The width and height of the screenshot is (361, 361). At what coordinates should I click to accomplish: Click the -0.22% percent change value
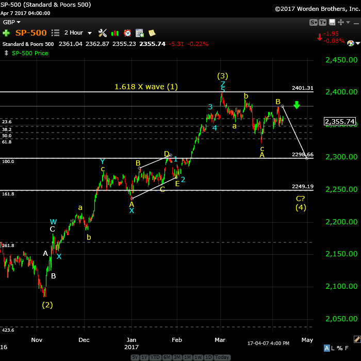click(x=198, y=44)
